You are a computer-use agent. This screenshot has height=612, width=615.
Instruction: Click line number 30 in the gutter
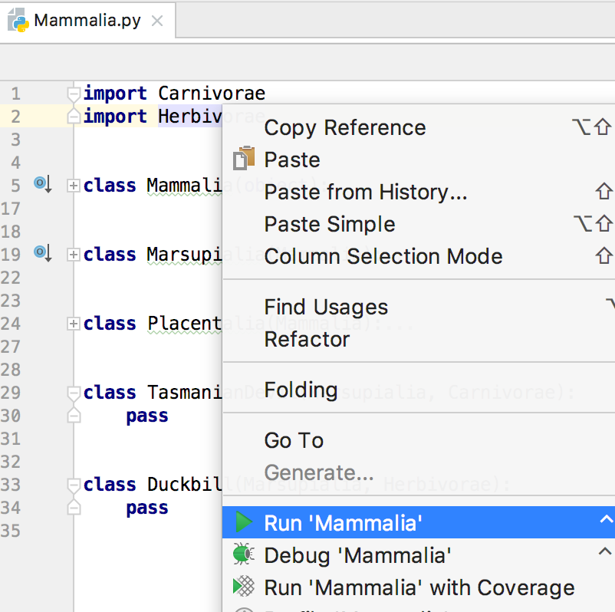click(11, 416)
